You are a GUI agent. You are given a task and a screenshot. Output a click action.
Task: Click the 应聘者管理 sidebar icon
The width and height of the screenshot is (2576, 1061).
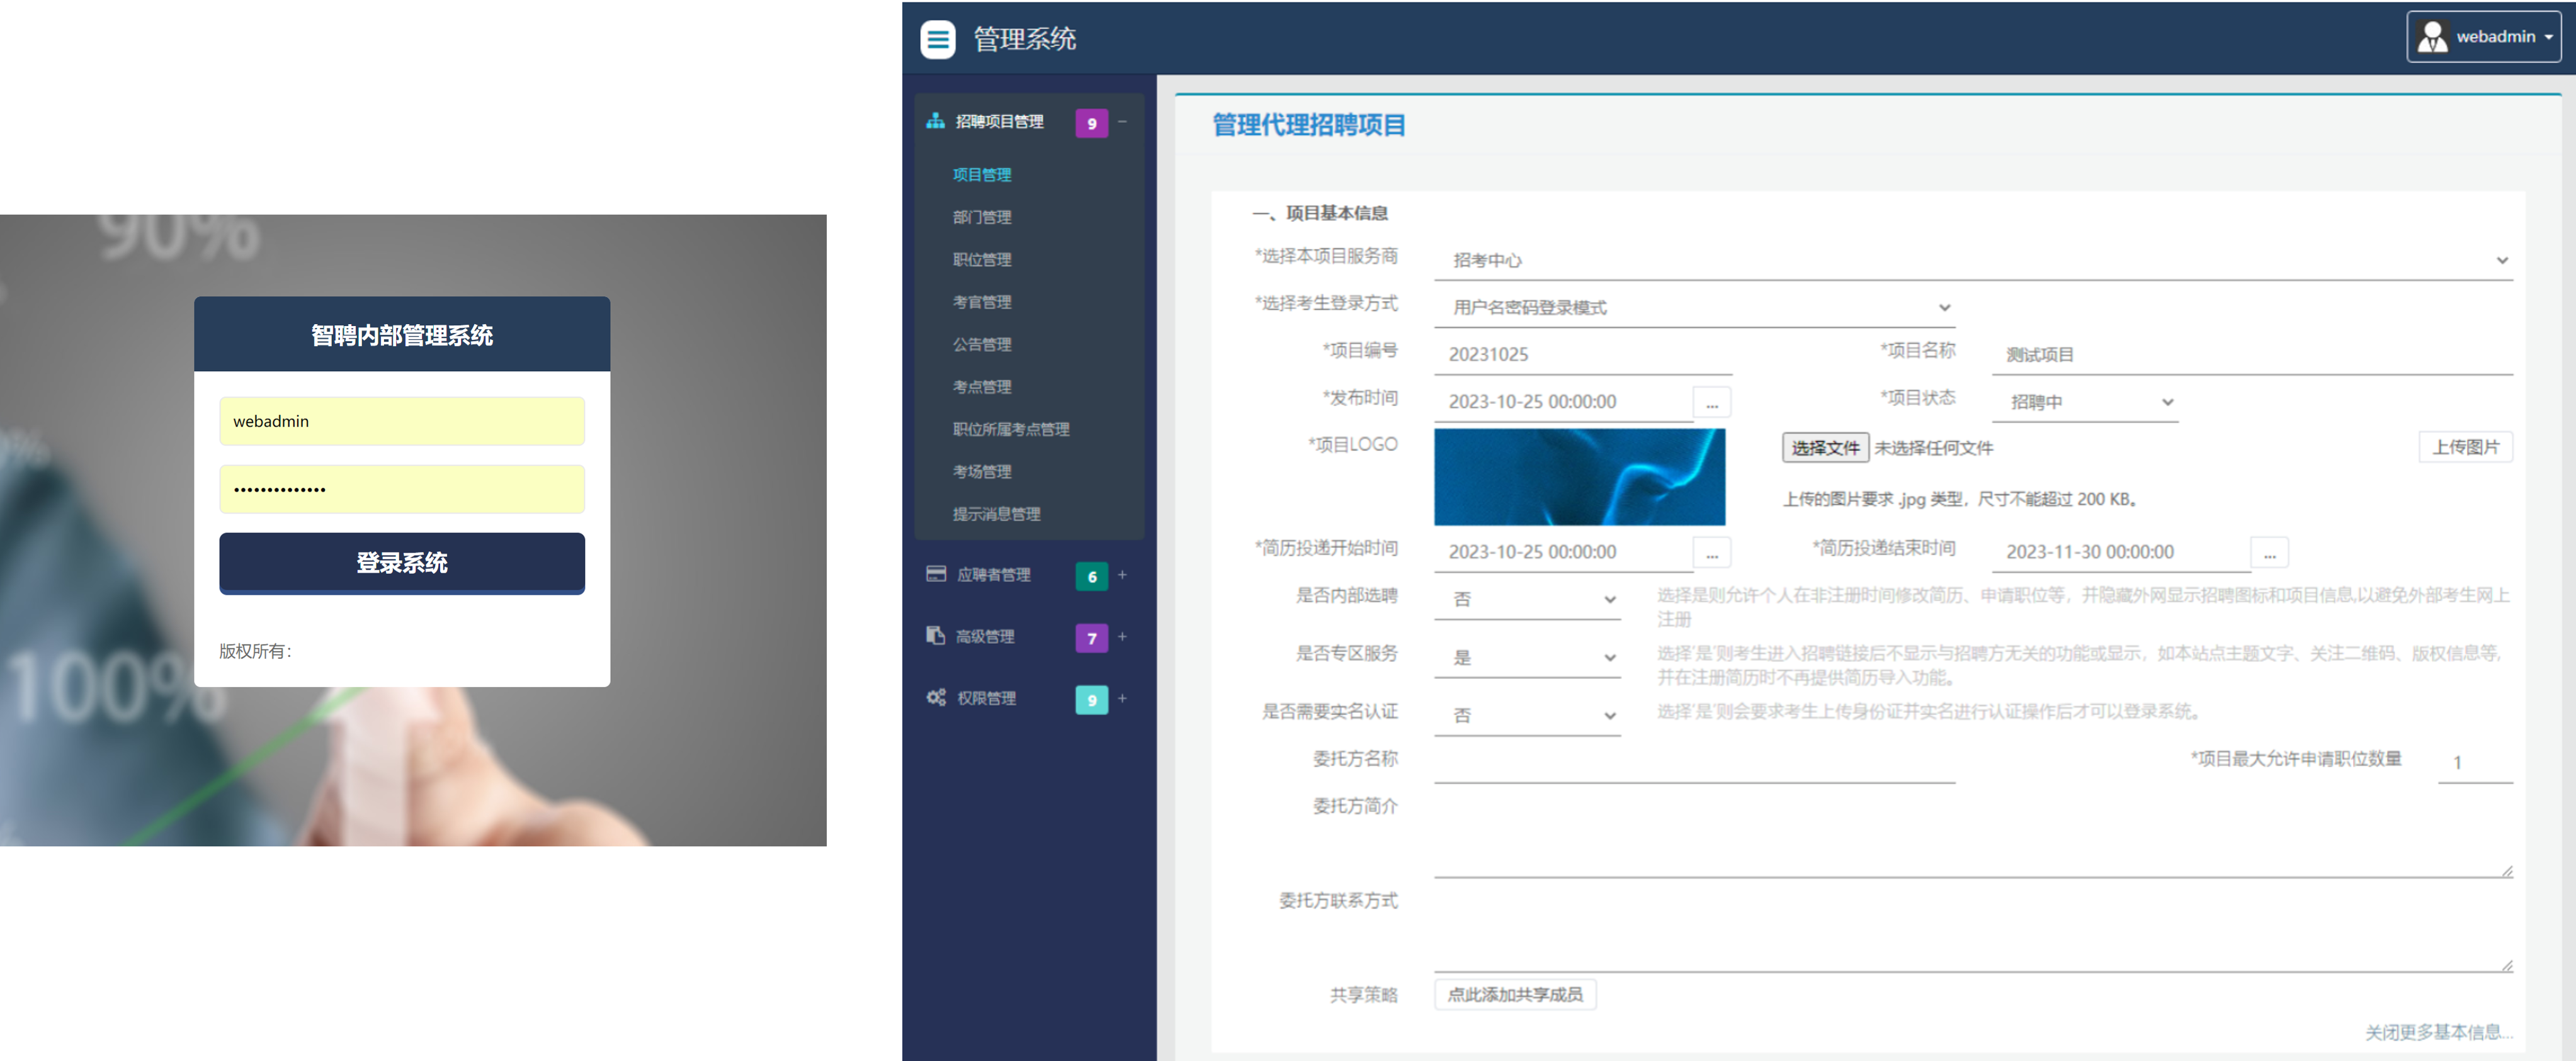pos(936,575)
